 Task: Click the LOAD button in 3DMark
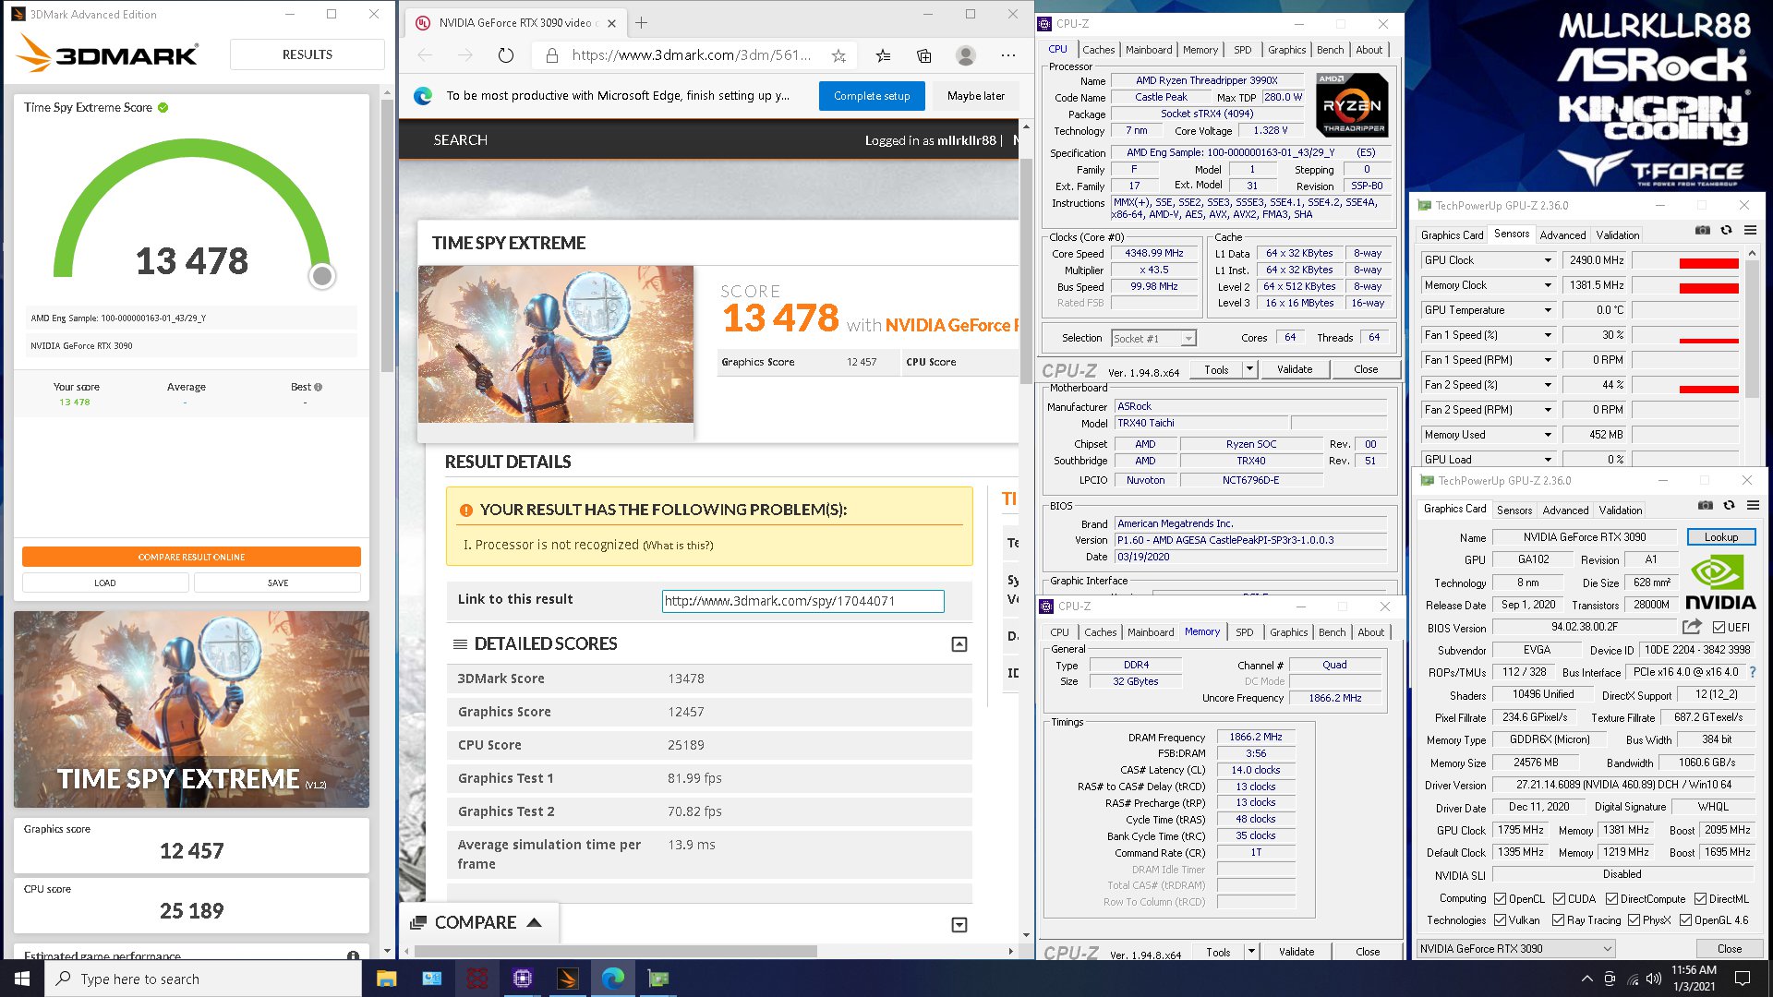click(105, 583)
